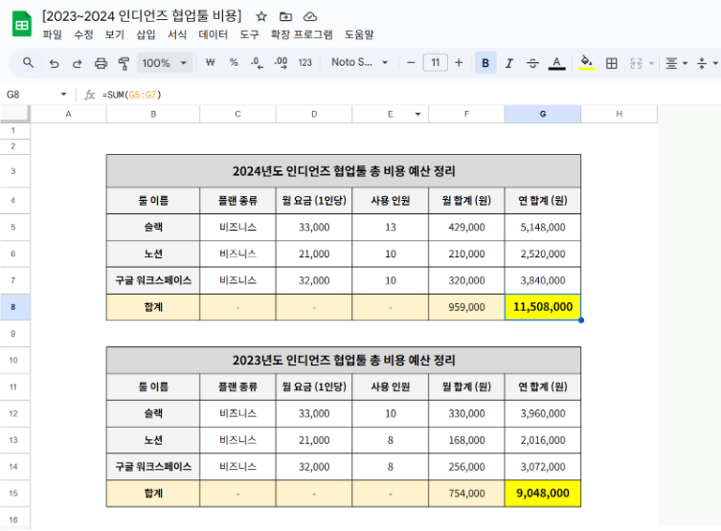Open the 도움말 menu
The image size is (721, 531).
click(359, 34)
